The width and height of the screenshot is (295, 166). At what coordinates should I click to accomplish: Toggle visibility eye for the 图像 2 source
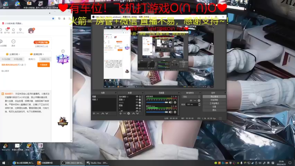coord(137,100)
